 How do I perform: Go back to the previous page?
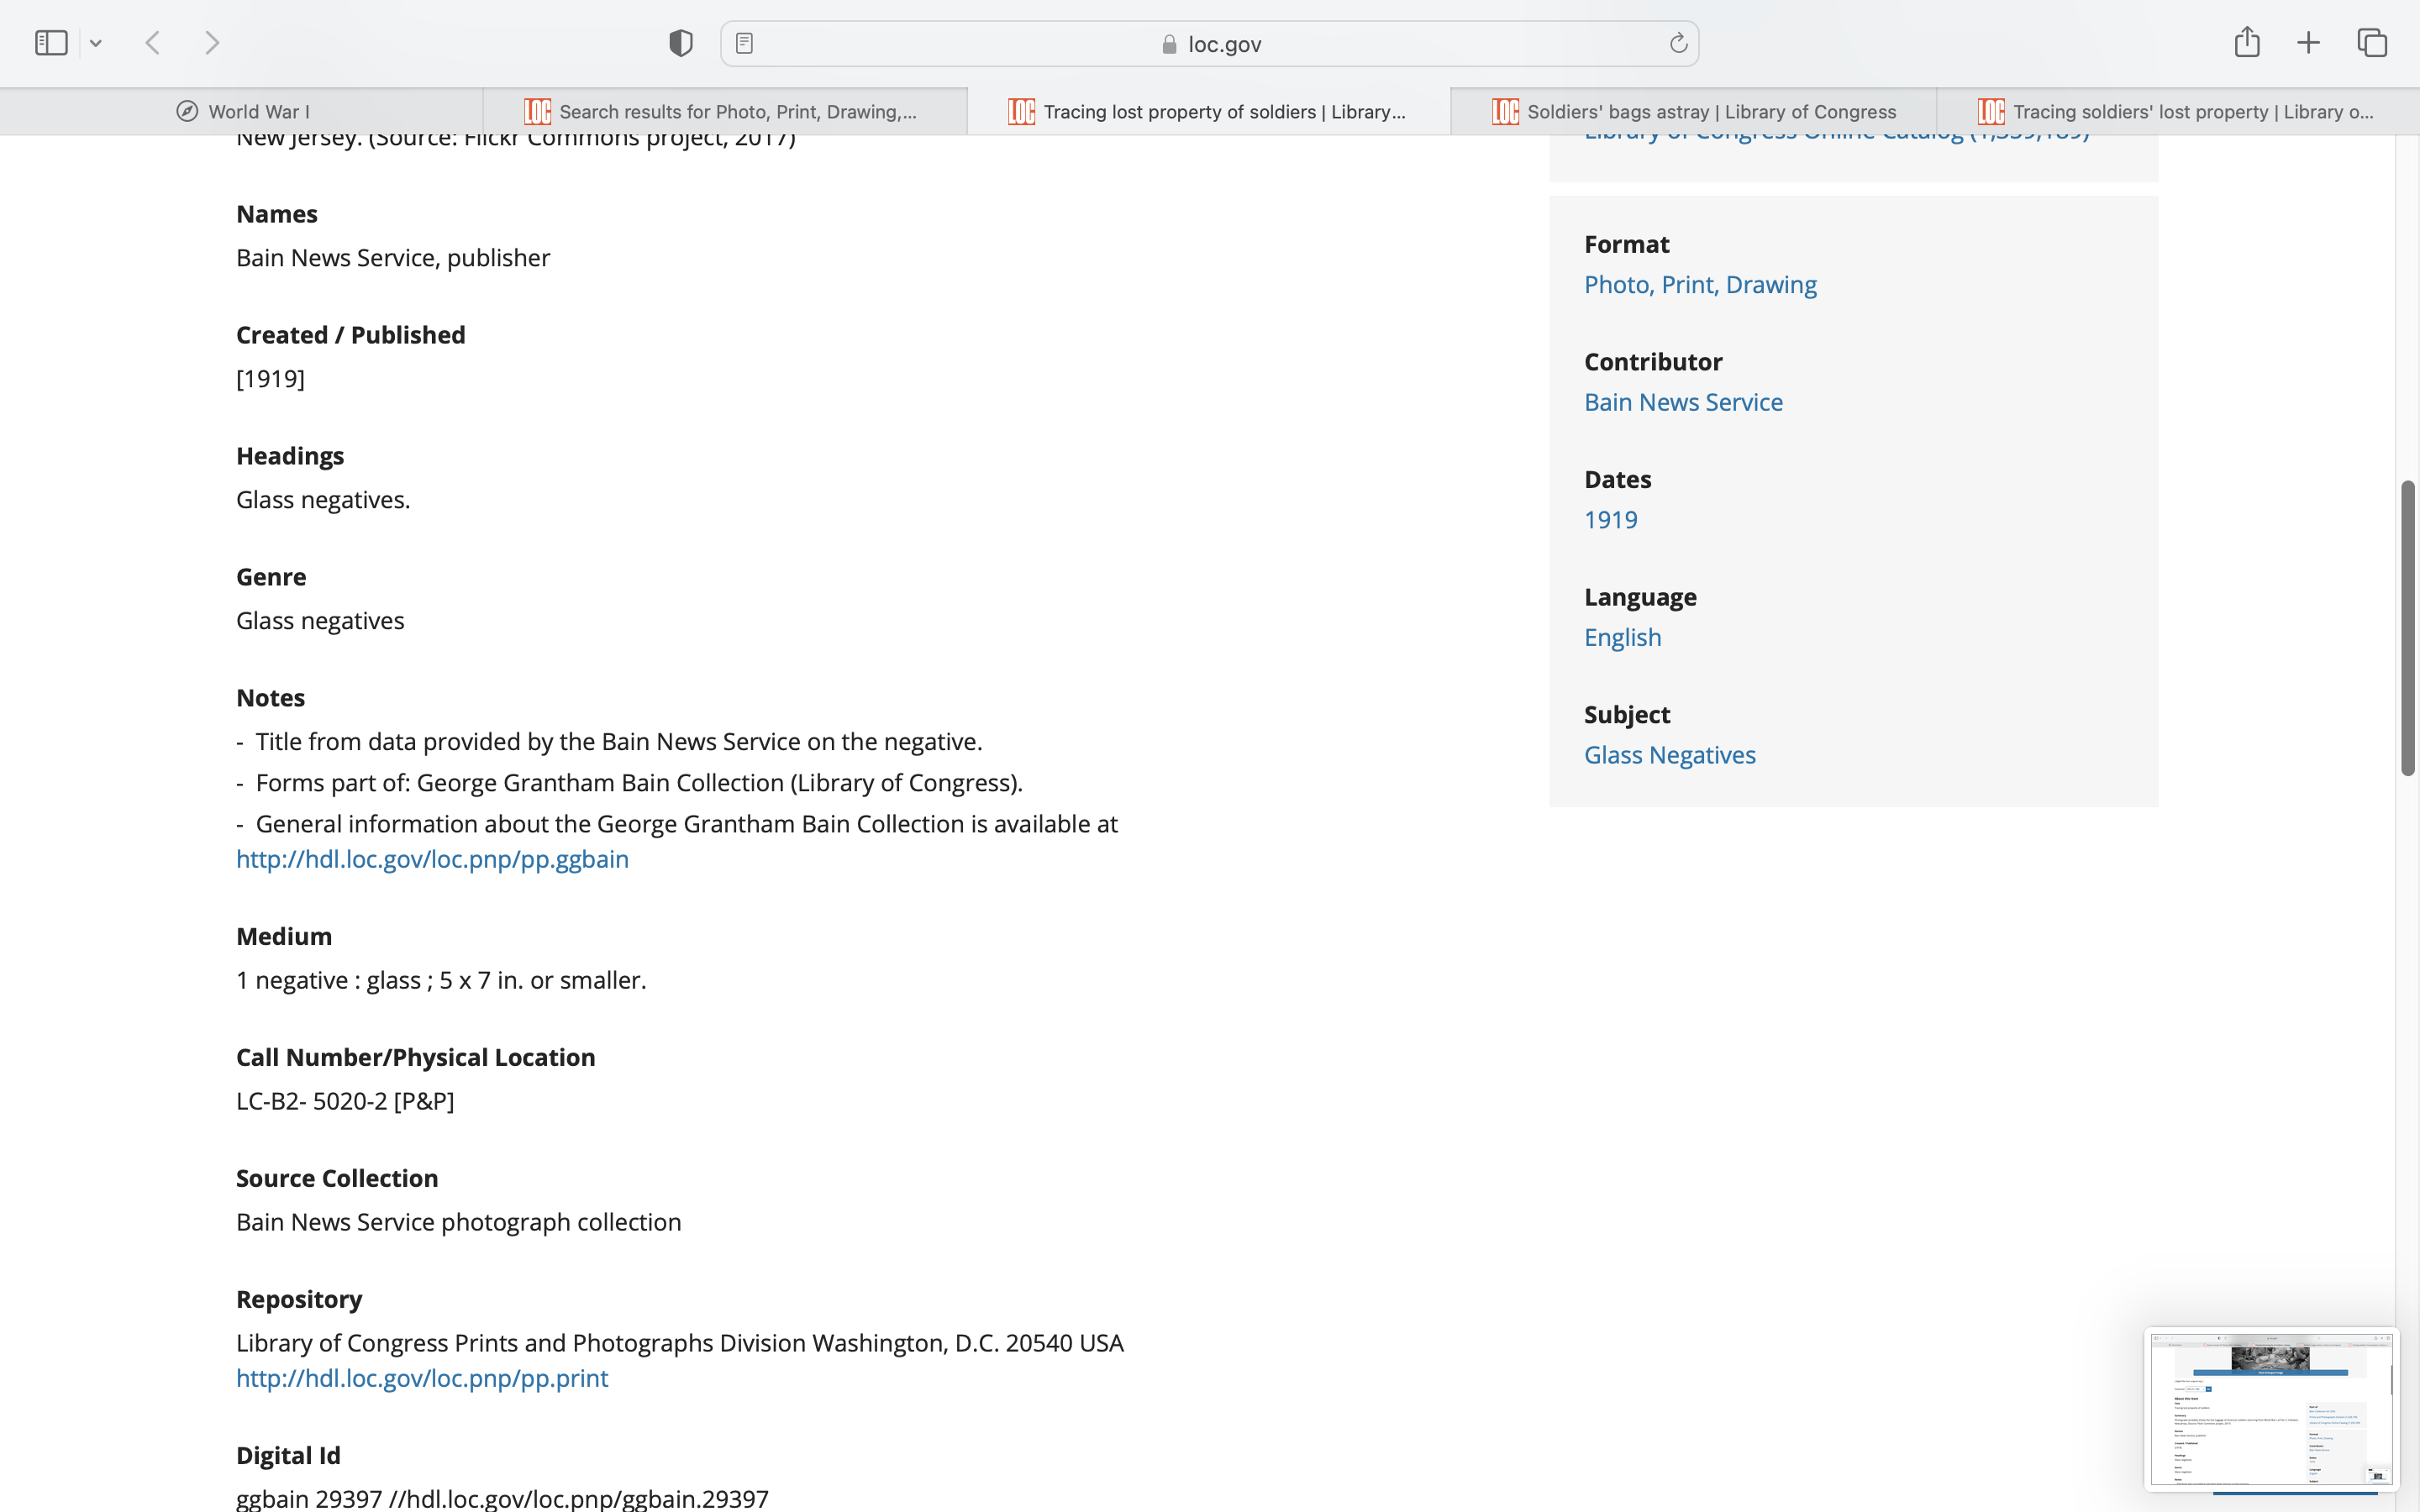pos(153,43)
